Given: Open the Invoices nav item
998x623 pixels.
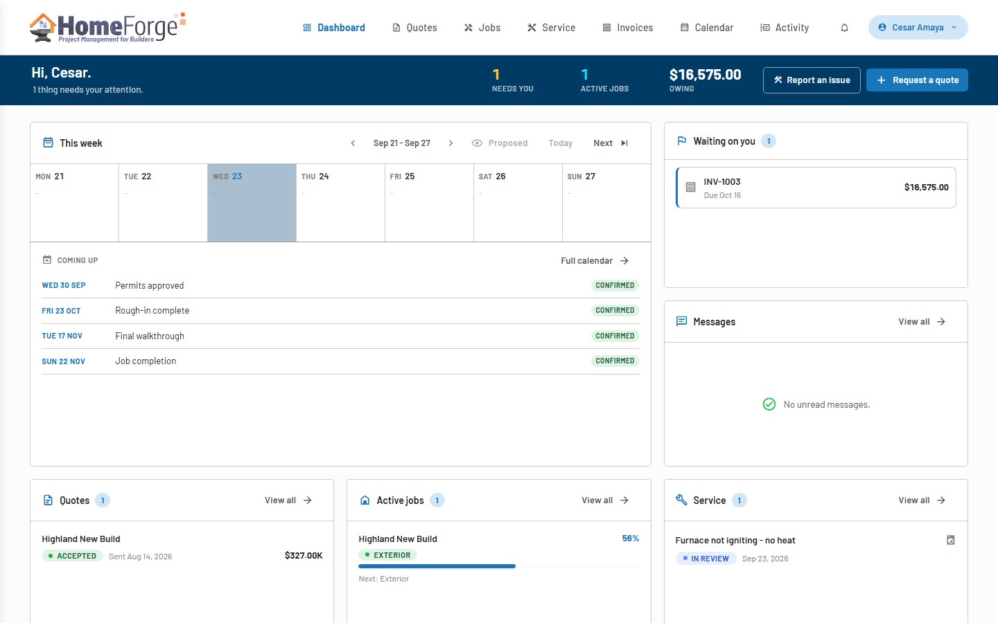Looking at the screenshot, I should (627, 28).
